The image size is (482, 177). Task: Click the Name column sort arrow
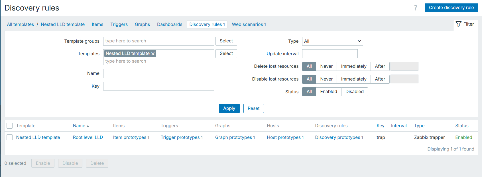(x=88, y=126)
